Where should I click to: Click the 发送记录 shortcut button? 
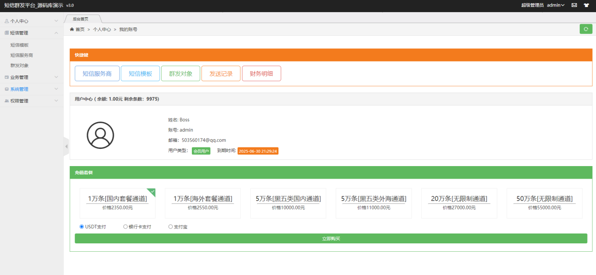pos(221,74)
